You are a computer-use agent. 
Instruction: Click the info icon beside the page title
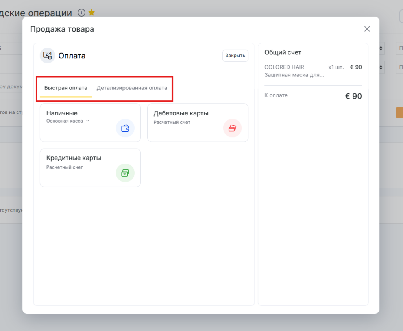pos(81,13)
